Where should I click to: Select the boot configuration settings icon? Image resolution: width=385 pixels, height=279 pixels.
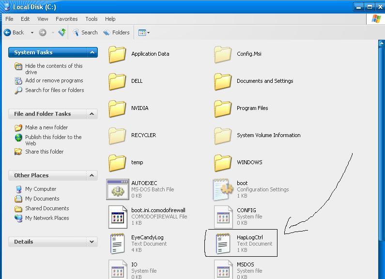[x=223, y=189]
